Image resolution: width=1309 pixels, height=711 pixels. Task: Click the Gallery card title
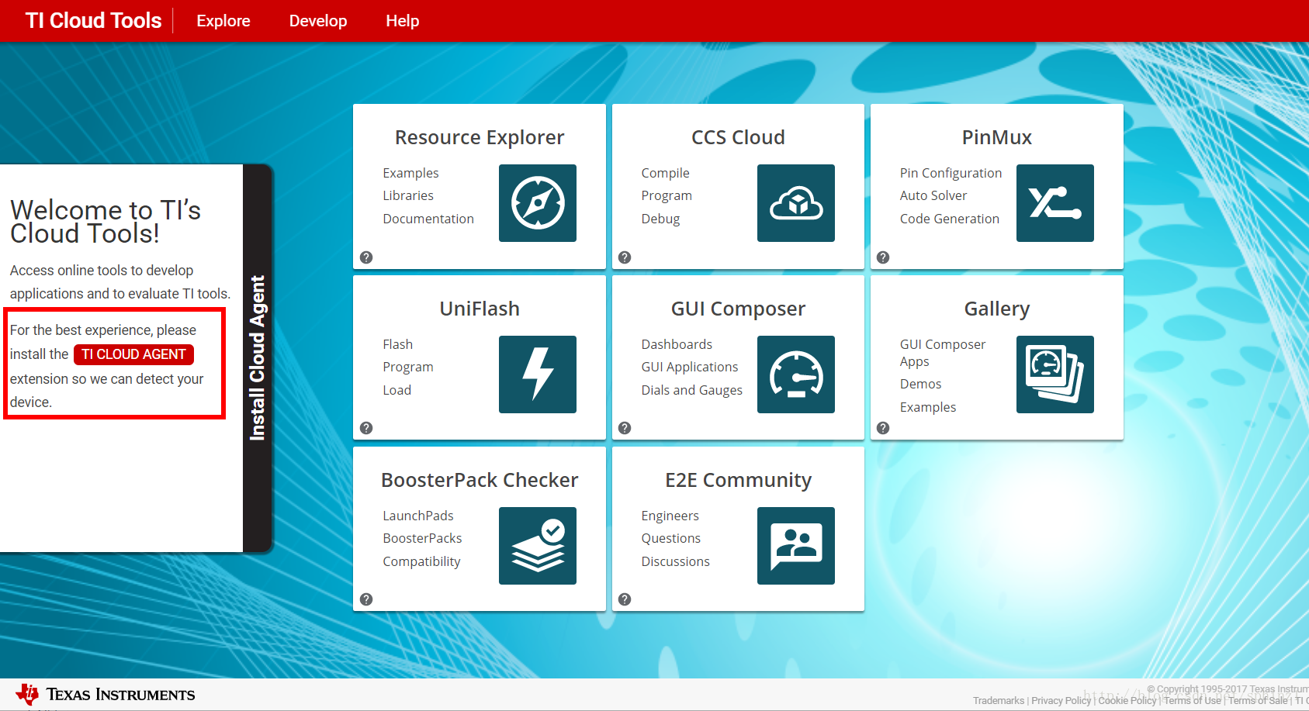[x=997, y=309]
